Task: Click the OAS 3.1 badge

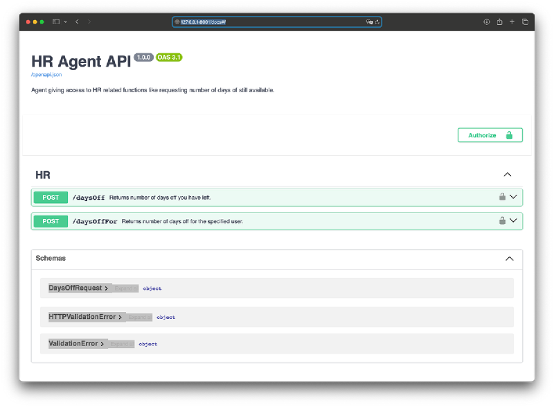Action: (x=169, y=58)
